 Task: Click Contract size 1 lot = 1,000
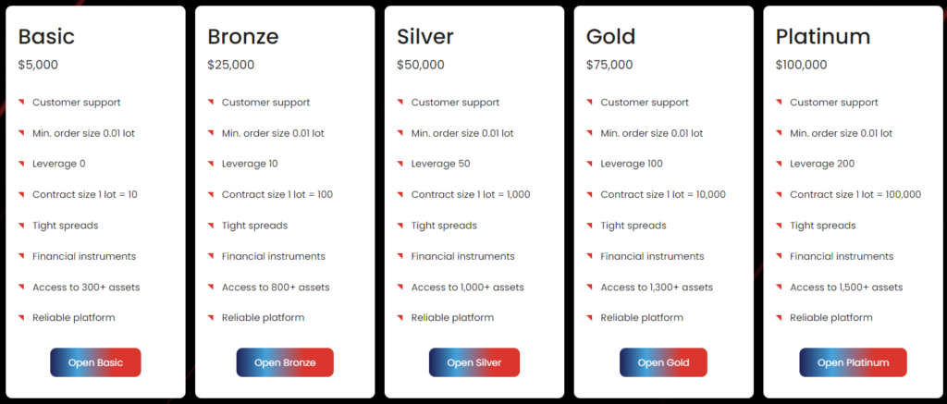(x=471, y=195)
